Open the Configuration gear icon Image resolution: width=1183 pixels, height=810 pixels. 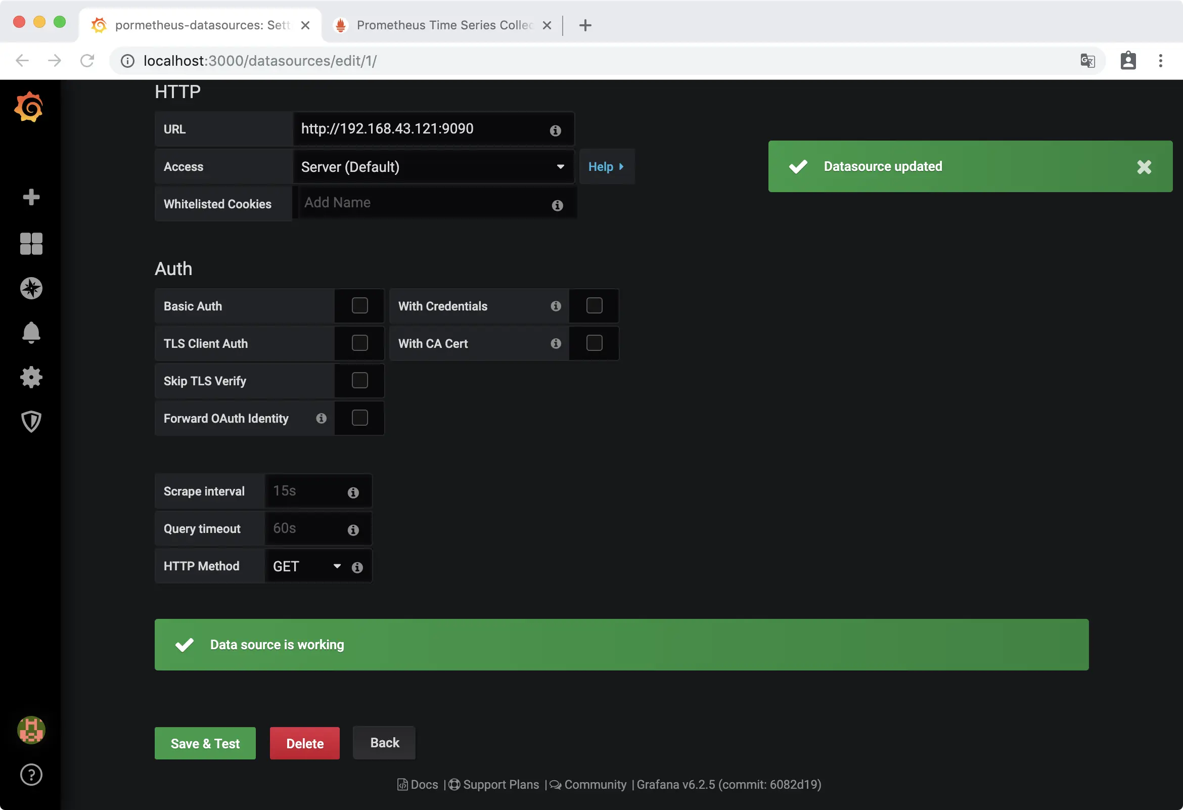(31, 377)
